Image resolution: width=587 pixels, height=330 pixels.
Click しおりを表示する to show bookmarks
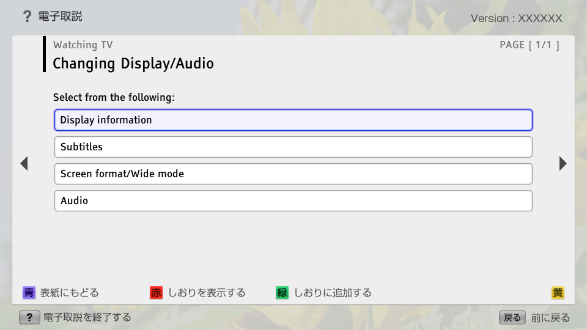click(207, 293)
